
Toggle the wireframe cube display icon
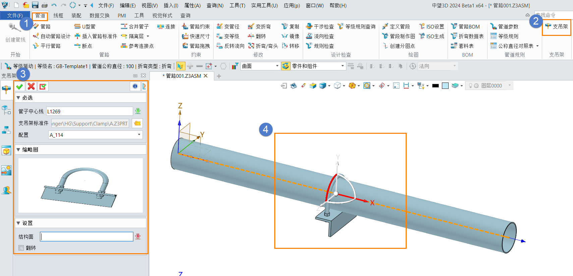337,86
